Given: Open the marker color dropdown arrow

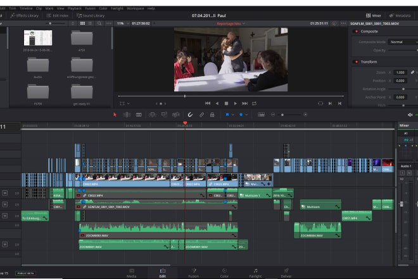Looking at the screenshot, I should point(246,115).
